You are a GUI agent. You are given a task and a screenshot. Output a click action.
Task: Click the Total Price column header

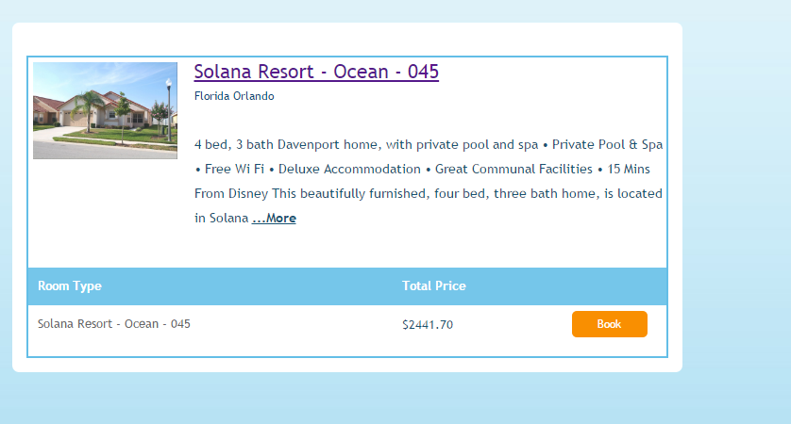pyautogui.click(x=433, y=286)
